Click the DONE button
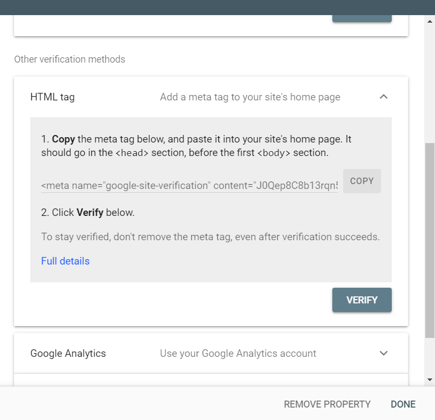435x420 pixels. coord(403,404)
